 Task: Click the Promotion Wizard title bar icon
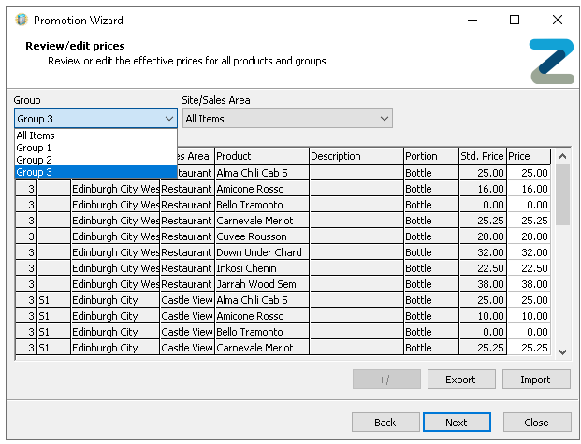tap(22, 20)
